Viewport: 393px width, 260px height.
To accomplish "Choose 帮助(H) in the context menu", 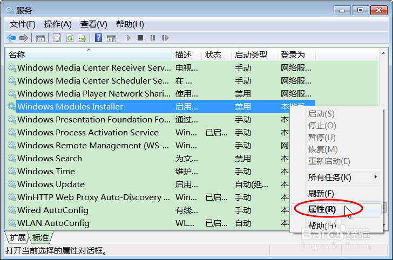I will [336, 225].
